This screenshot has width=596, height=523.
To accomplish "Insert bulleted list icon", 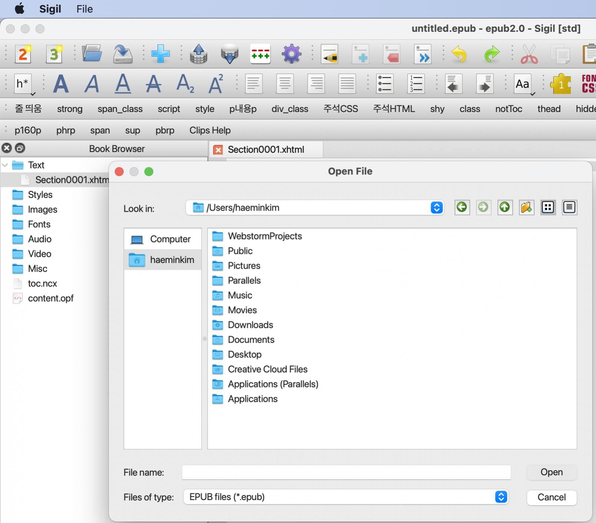I will tap(385, 84).
